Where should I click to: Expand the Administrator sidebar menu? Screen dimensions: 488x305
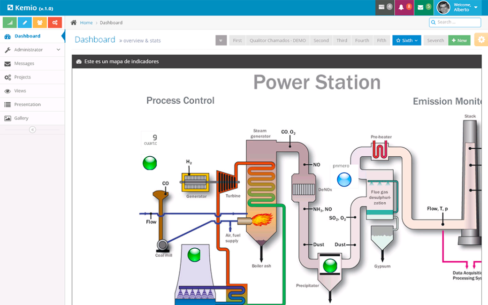point(32,50)
